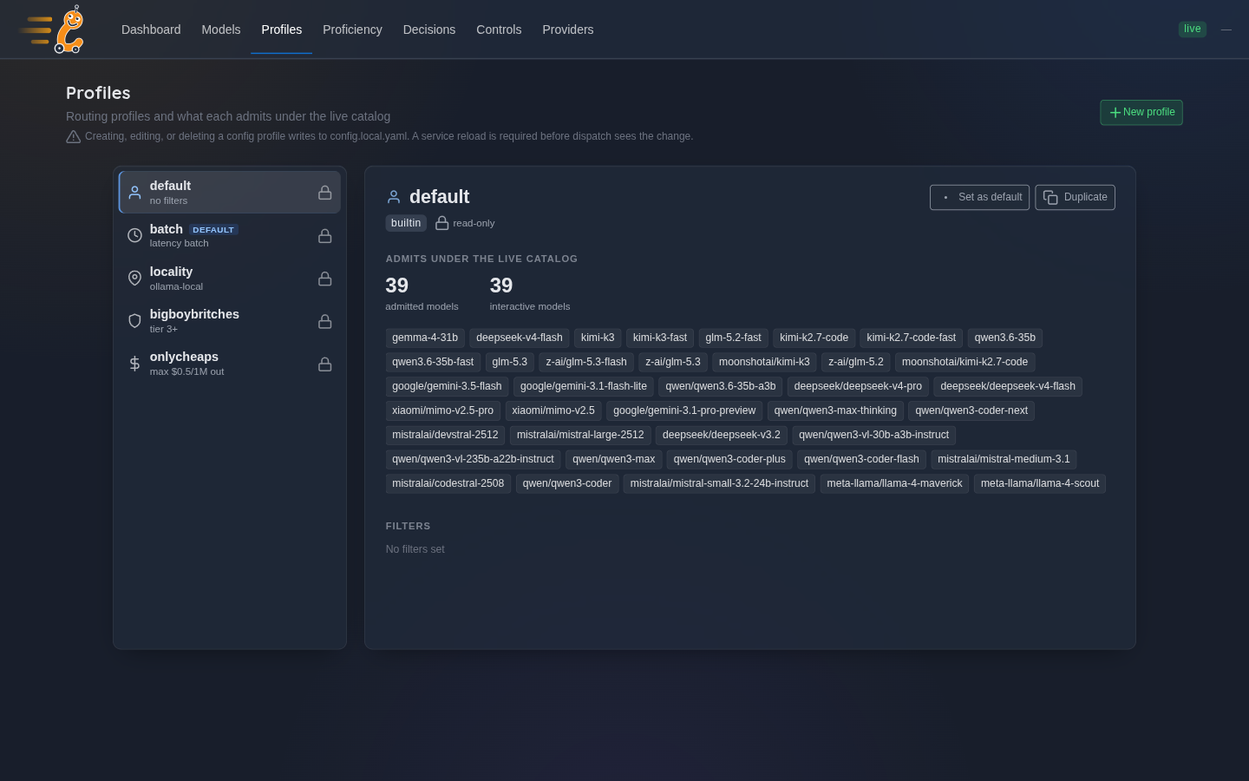Click the 39 admitted models count
The height and width of the screenshot is (781, 1249).
397,285
